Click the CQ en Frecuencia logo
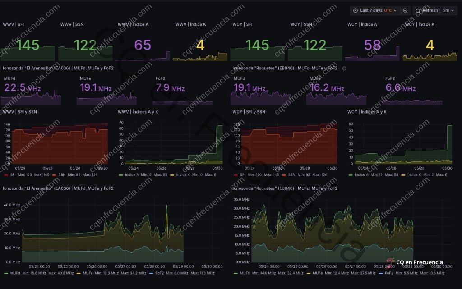Viewport: 462px width, 289px height. [414, 262]
